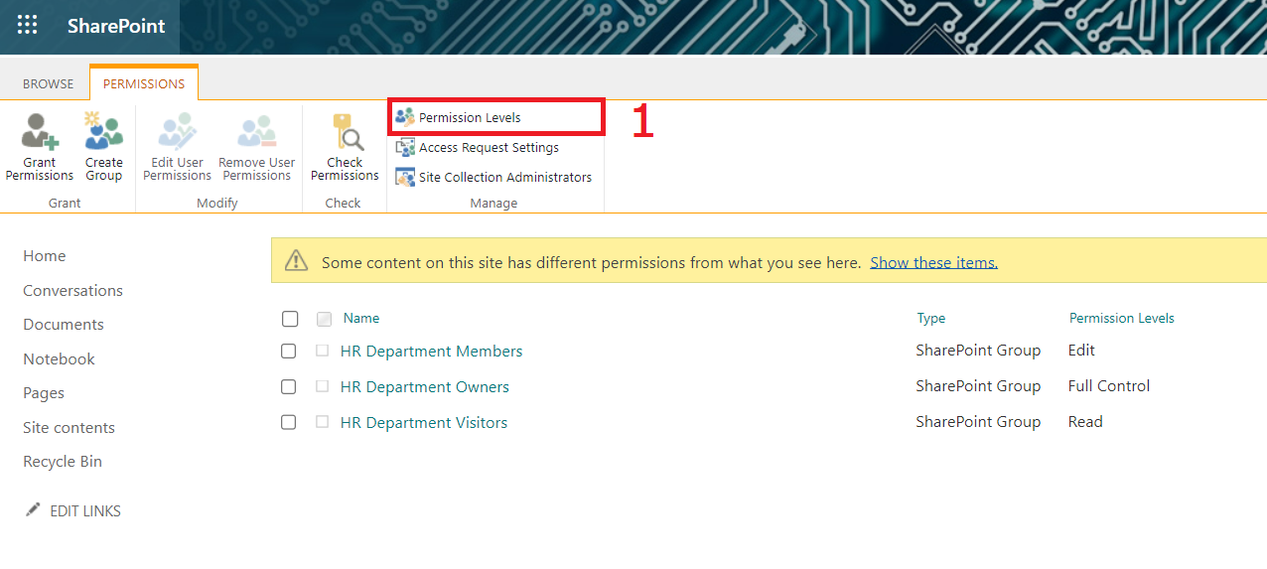Select the PERMISSIONS ribbon tab

144,84
